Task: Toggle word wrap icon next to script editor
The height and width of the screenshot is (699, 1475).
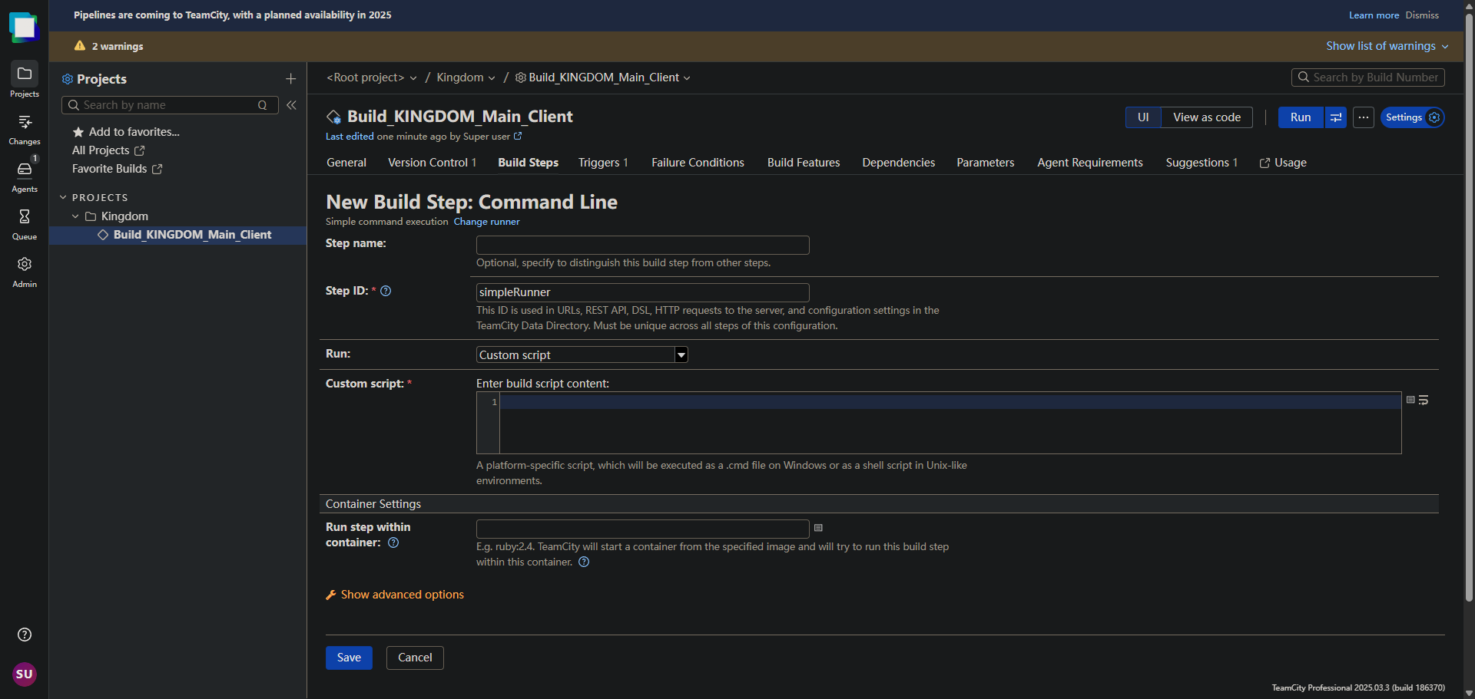Action: pos(1424,400)
